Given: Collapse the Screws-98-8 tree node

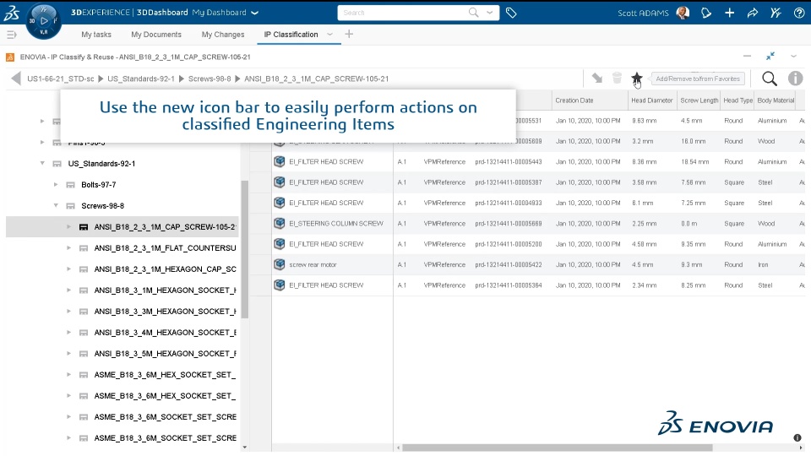Looking at the screenshot, I should click(56, 206).
